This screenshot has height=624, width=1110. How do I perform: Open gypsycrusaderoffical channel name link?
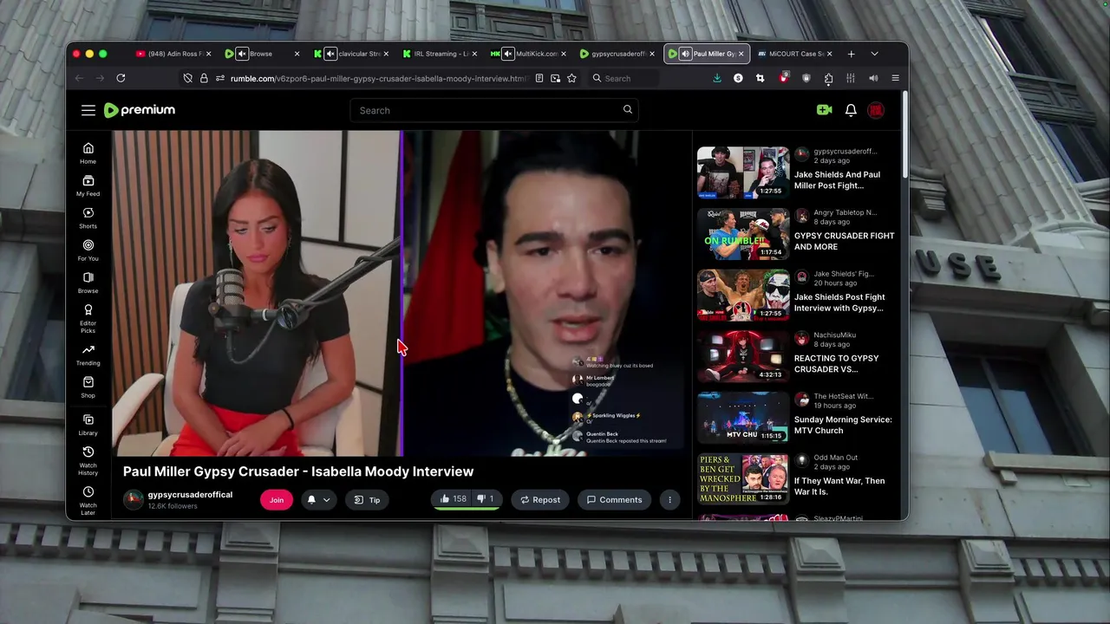(x=190, y=495)
